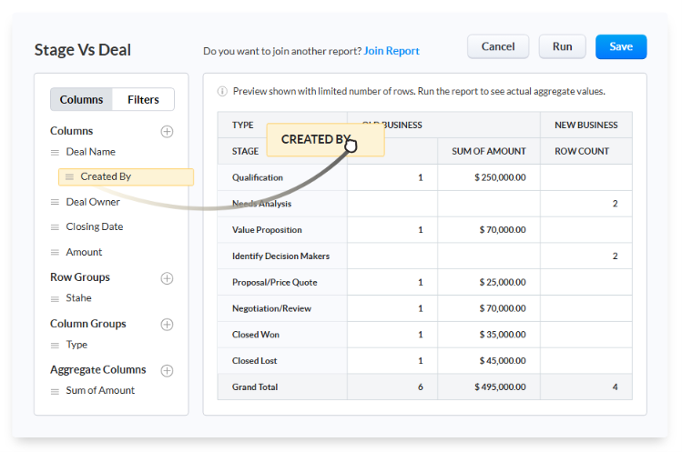Screen dimensions: 682x452
Task: Click the Qualification stage row label
Action: 258,177
